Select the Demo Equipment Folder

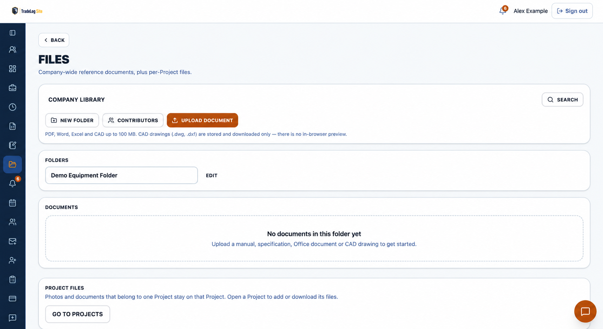[121, 176]
